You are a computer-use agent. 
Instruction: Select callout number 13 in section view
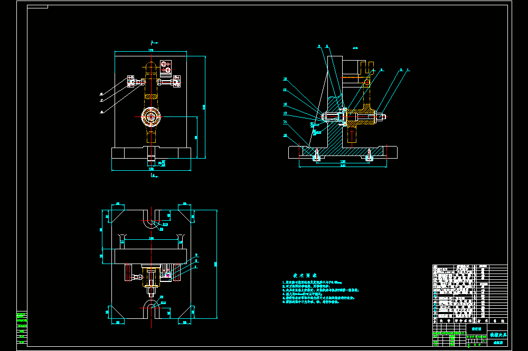coord(285,113)
